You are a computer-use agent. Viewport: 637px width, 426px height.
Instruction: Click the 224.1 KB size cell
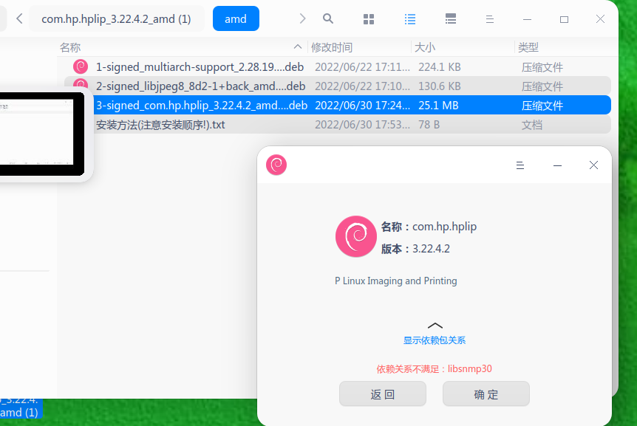(439, 67)
